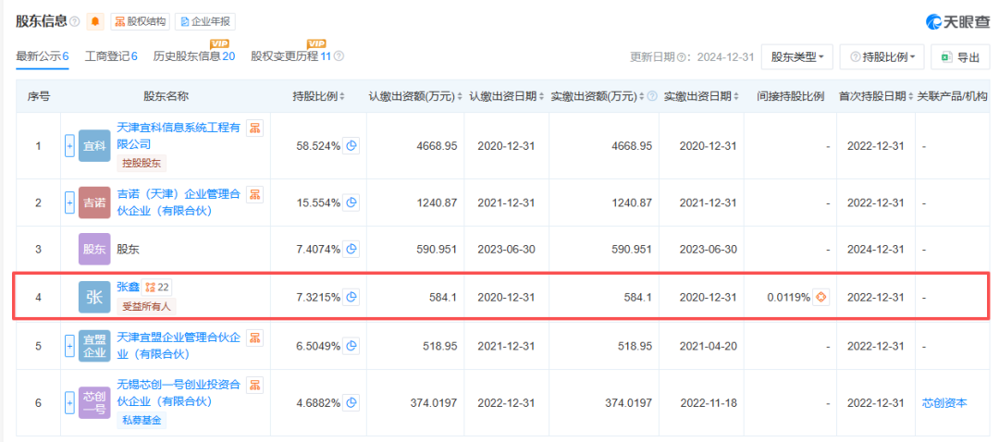Sort by 认缴出资日期 column header
Screen dimensions: 999x442
click(507, 96)
